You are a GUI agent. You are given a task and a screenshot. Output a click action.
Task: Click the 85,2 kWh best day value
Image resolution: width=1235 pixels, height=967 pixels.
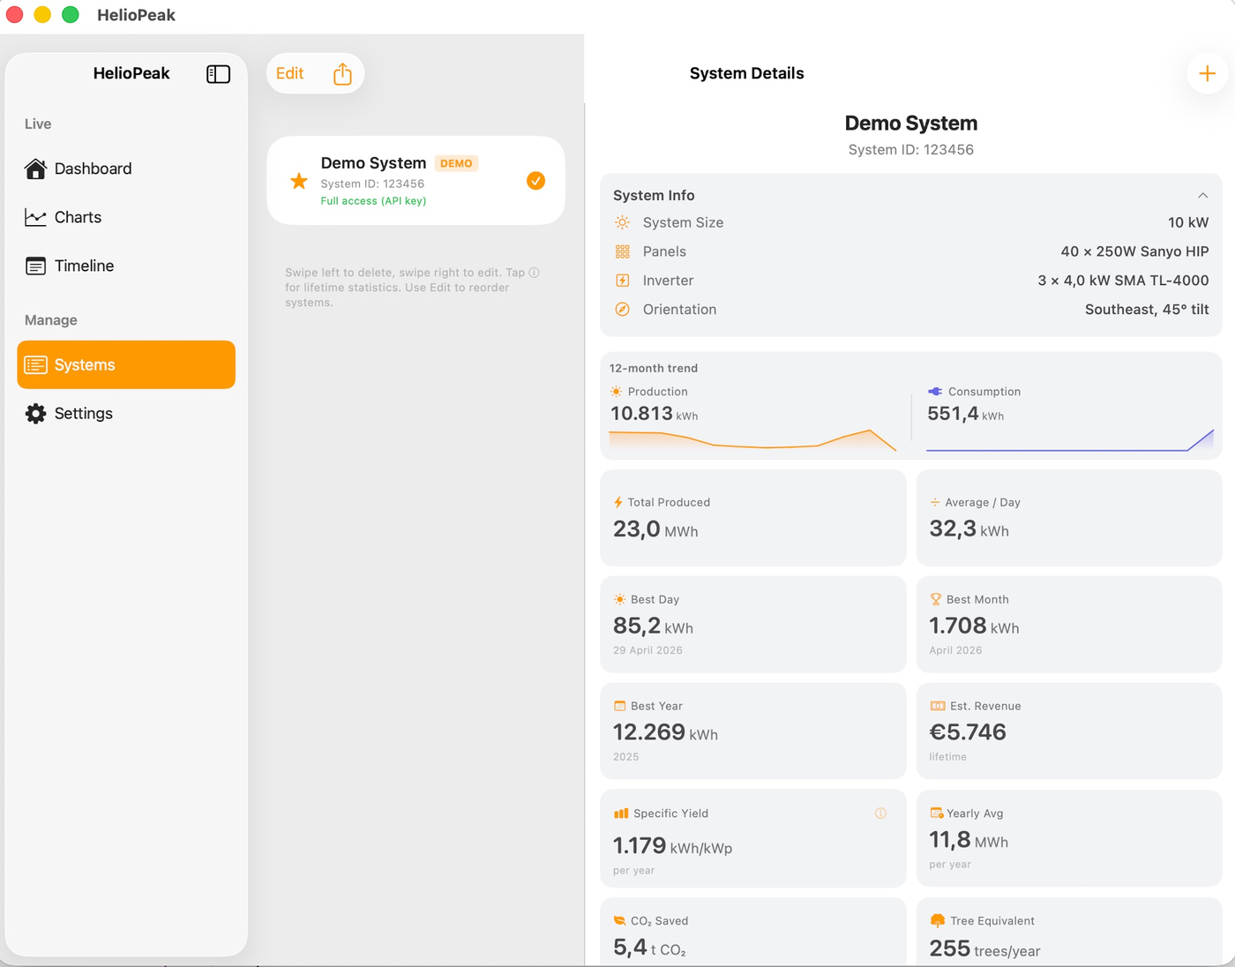click(x=653, y=626)
